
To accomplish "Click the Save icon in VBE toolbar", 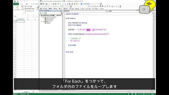I will click(46, 4).
